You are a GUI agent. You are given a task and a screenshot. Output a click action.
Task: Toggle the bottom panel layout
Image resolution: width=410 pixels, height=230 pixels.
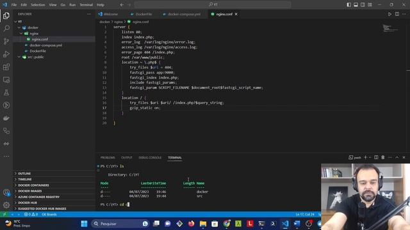pyautogui.click(x=356, y=4)
